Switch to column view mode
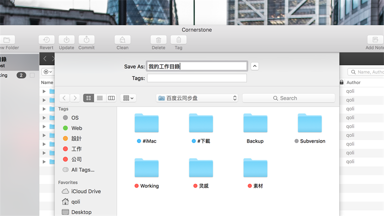The image size is (384, 216). coord(111,98)
